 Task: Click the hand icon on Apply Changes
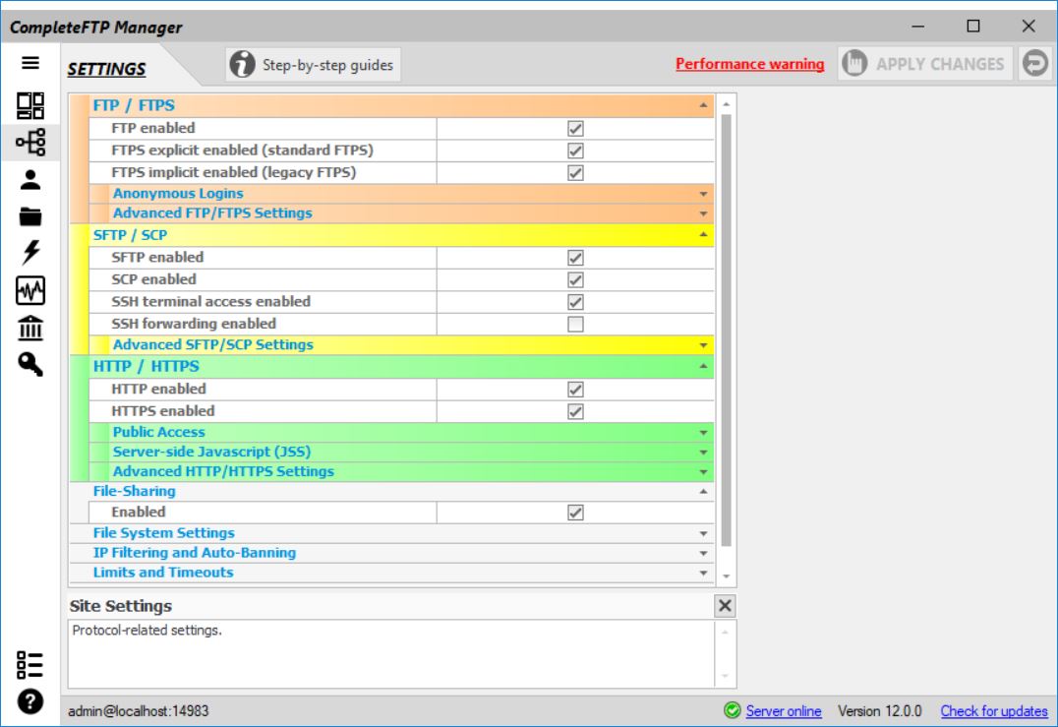click(854, 64)
